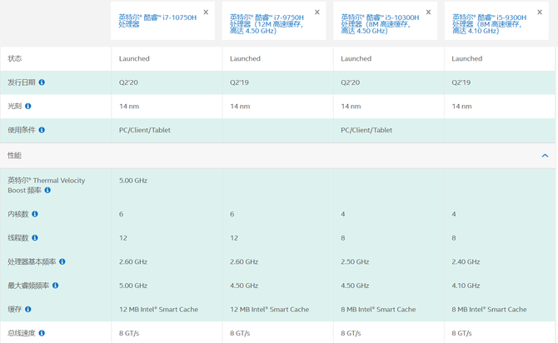
Task: Open the 英特尔 酷睿 i7-10750H 处理器 link
Action: 157,21
